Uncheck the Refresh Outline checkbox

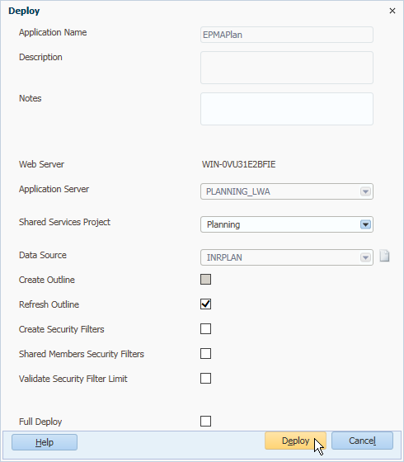click(x=205, y=304)
